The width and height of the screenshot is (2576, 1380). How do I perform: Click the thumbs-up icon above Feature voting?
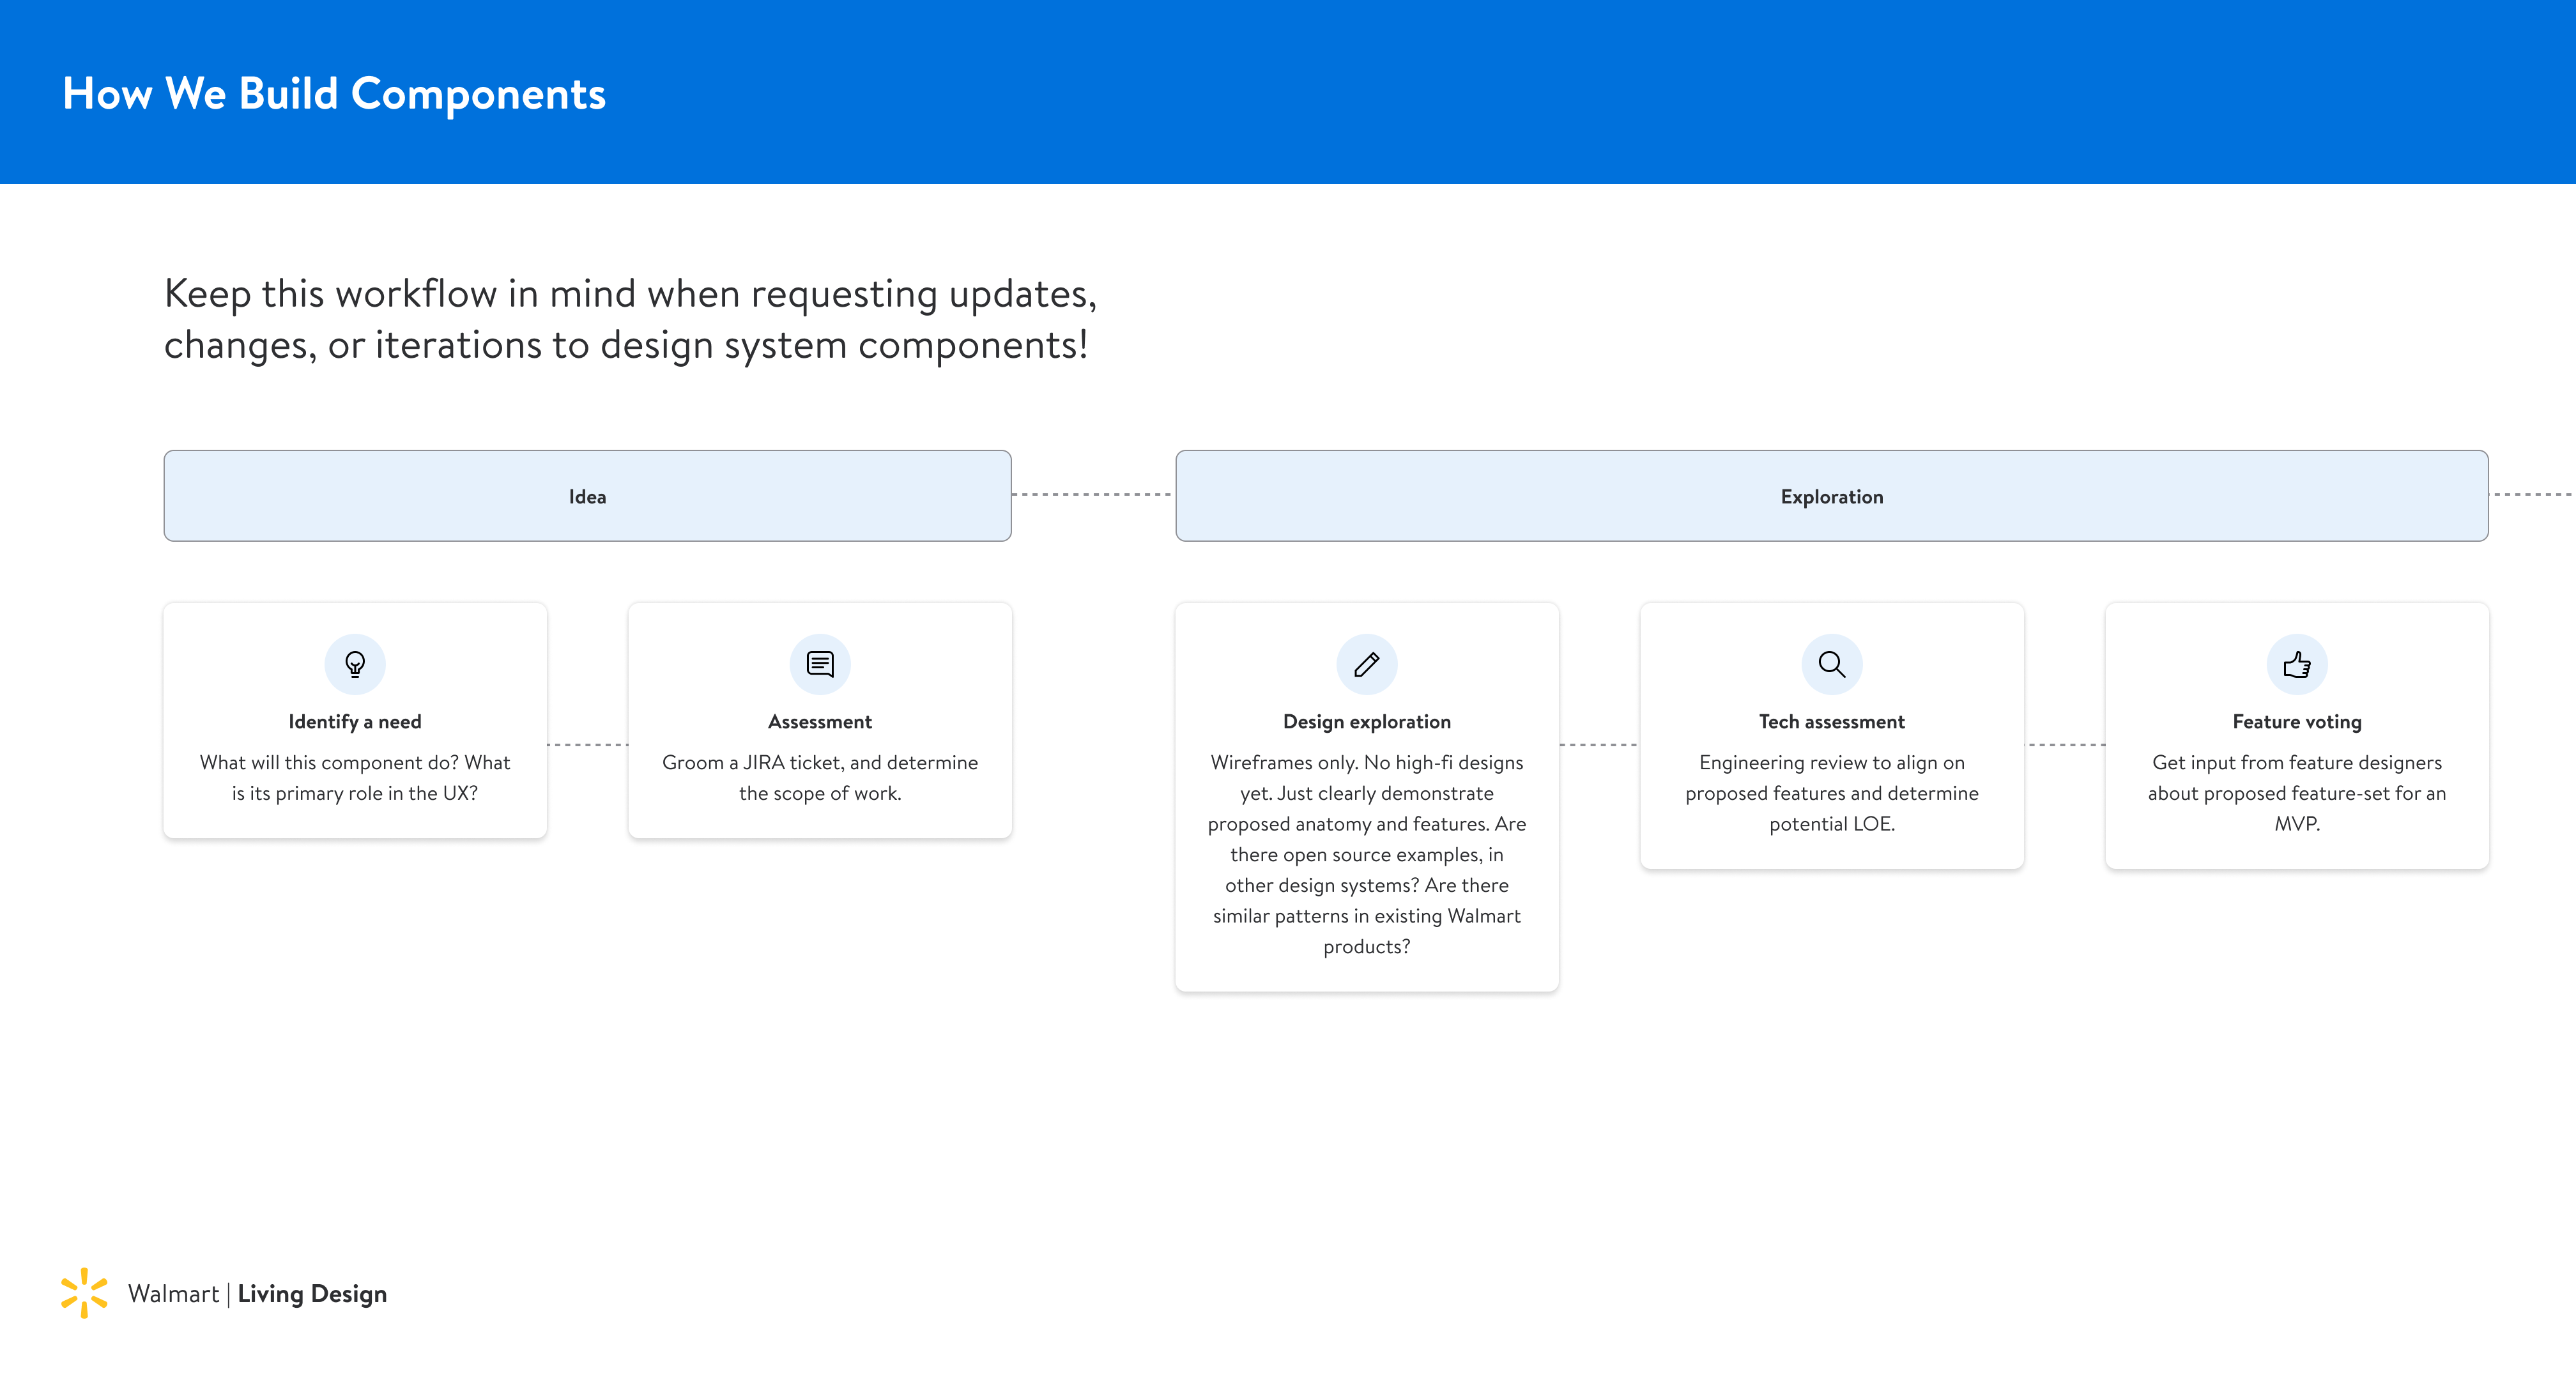2296,664
